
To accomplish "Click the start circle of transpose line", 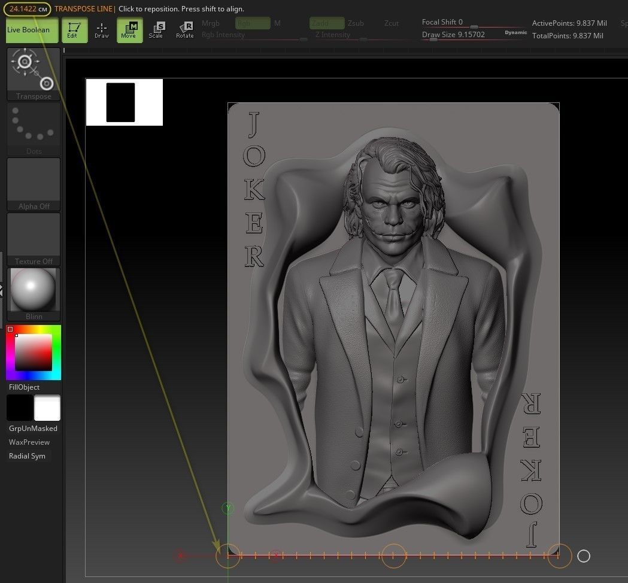I will 228,556.
